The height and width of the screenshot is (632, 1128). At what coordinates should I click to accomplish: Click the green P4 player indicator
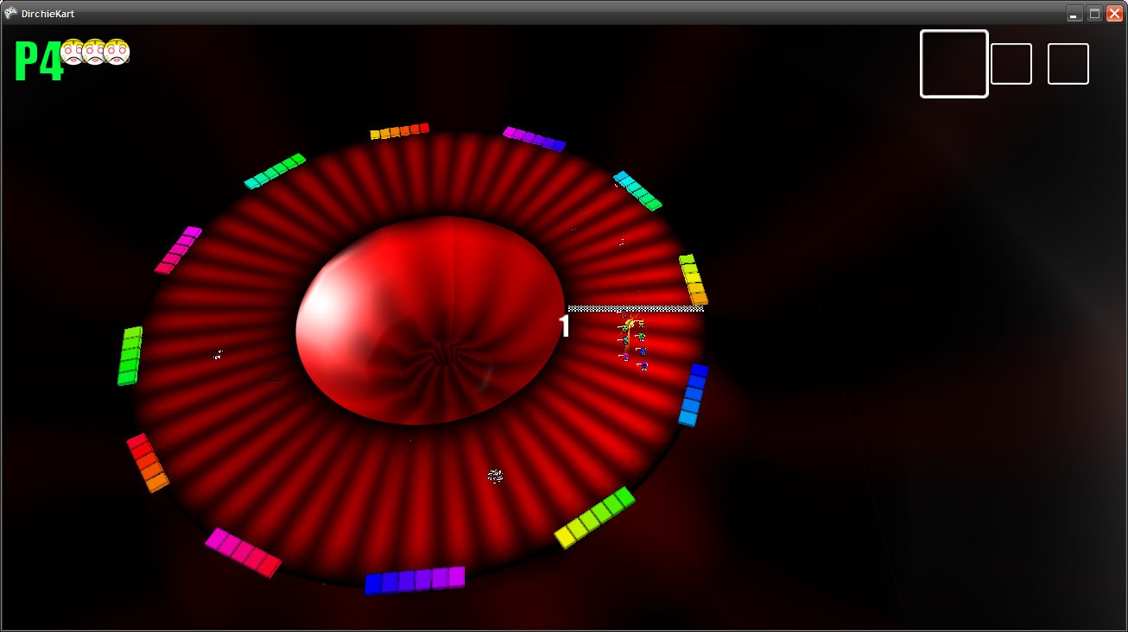(38, 62)
